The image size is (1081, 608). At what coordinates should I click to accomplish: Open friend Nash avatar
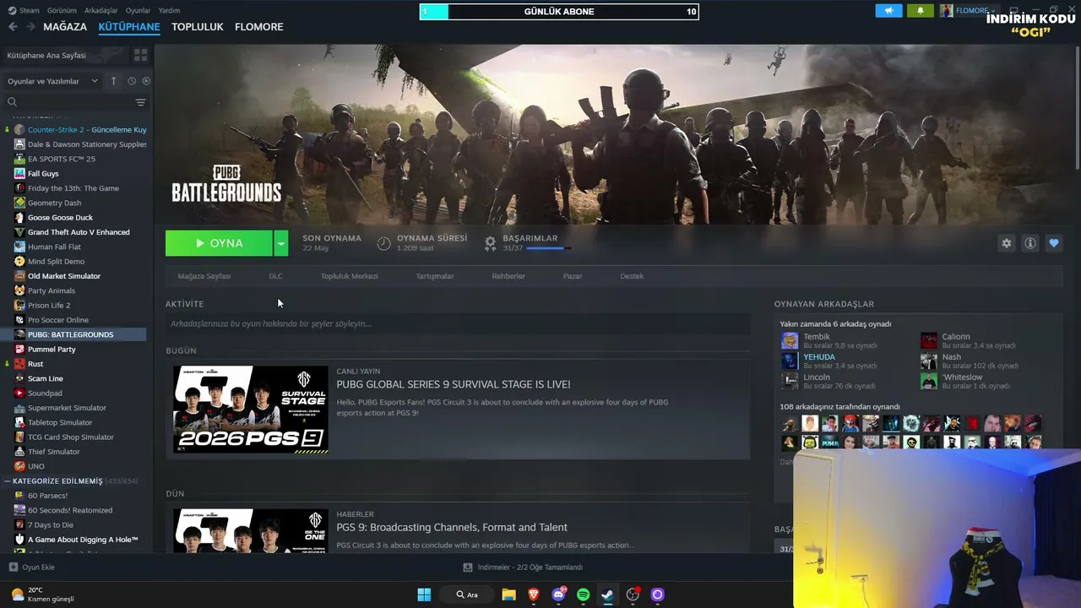tap(929, 361)
